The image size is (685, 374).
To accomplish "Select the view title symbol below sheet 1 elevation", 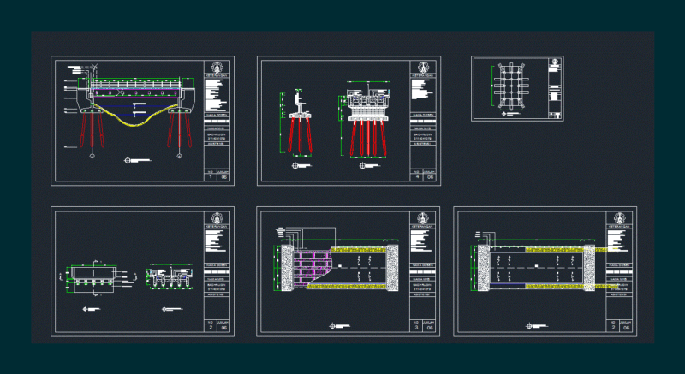I will pyautogui.click(x=128, y=161).
